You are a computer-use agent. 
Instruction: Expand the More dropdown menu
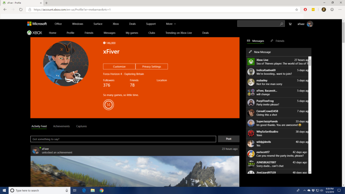click(171, 24)
